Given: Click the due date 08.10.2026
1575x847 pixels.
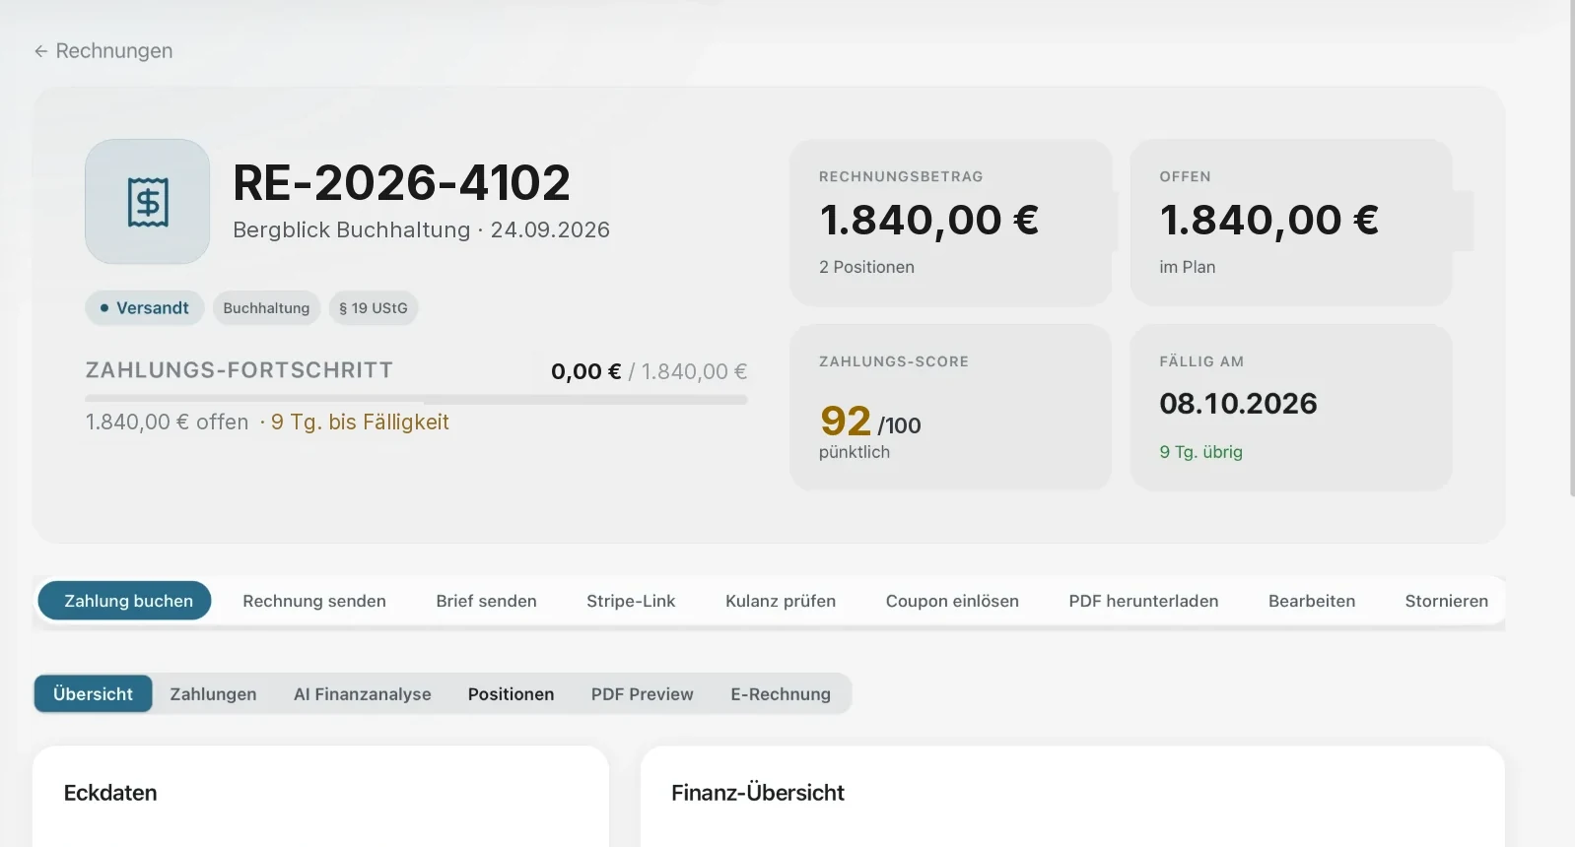Looking at the screenshot, I should pyautogui.click(x=1238, y=403).
